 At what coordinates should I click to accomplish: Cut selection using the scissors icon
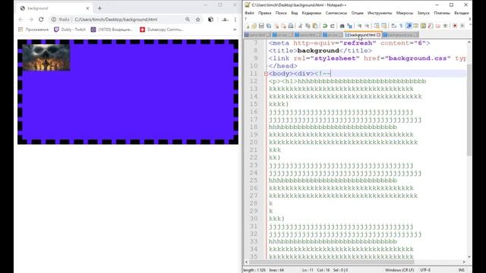coord(300,26)
